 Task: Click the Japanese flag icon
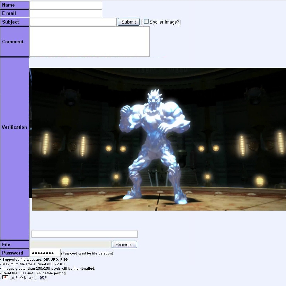[5, 277]
